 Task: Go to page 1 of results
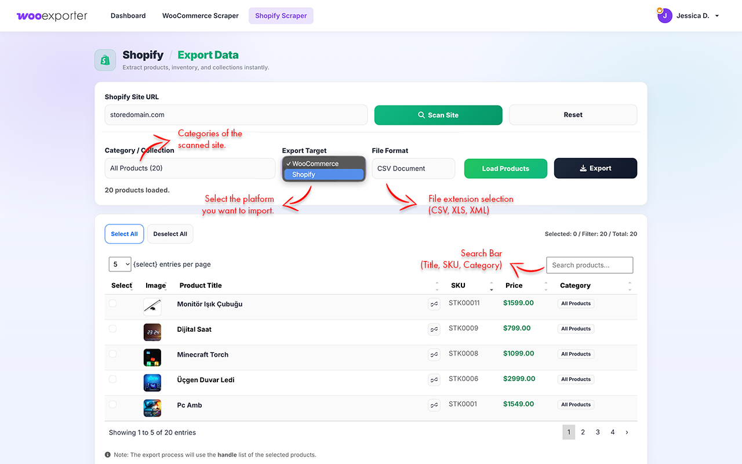[x=569, y=432]
